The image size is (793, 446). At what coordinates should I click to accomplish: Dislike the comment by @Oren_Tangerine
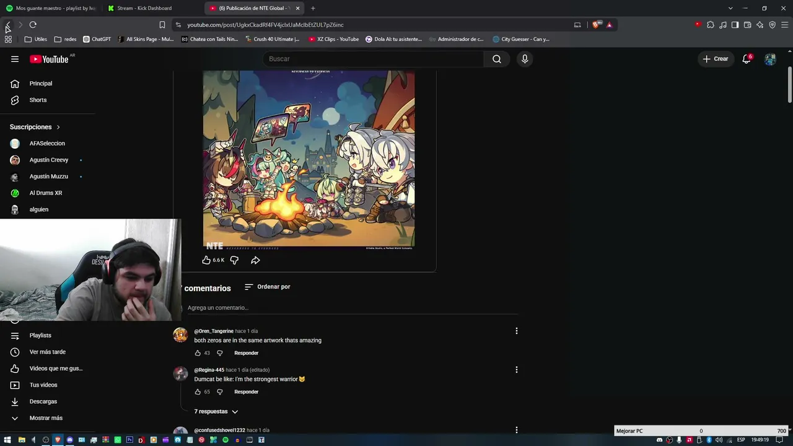tap(219, 353)
